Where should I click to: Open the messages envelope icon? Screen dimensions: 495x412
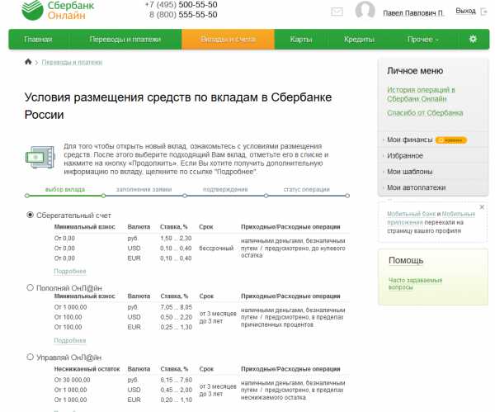click(x=337, y=12)
